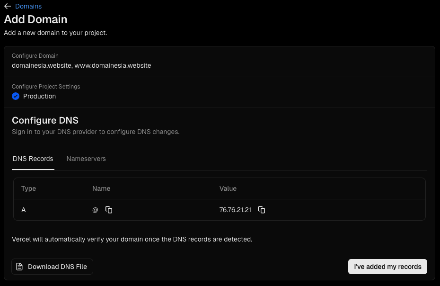Viewport: 440px width, 286px height.
Task: Click the Vercel auto-verify notice text
Action: click(132, 240)
